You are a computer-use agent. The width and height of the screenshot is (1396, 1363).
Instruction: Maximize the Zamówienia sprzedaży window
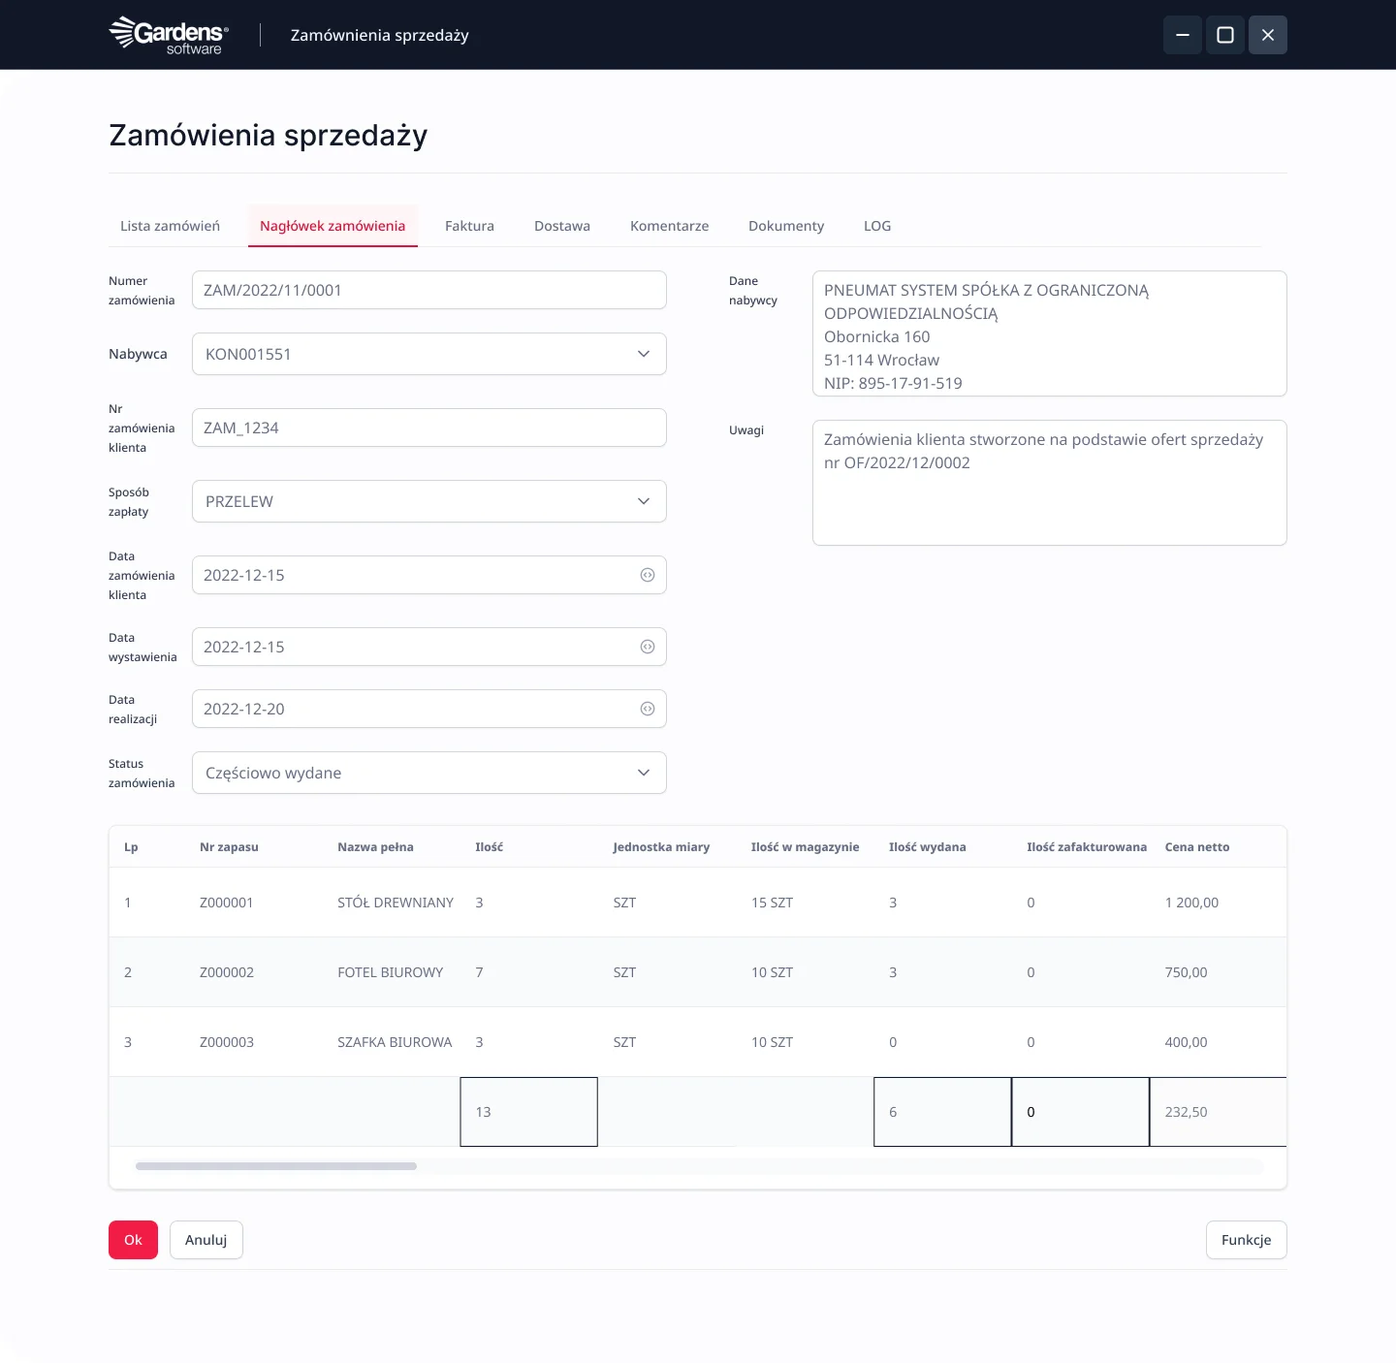1225,35
